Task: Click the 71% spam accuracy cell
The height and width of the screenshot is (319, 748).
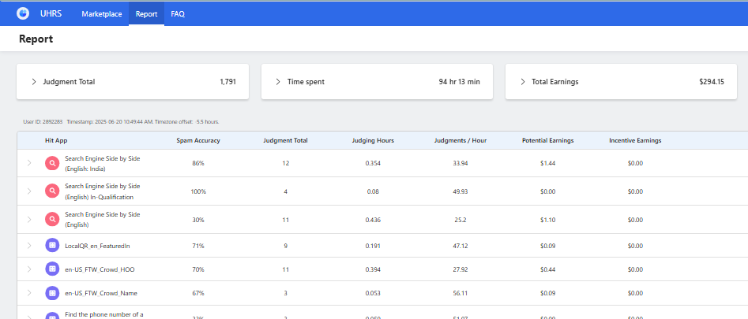Action: coord(198,246)
